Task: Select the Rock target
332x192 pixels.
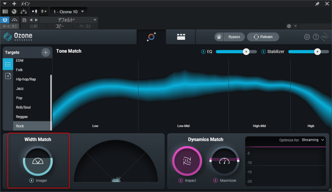Action: tap(32, 126)
